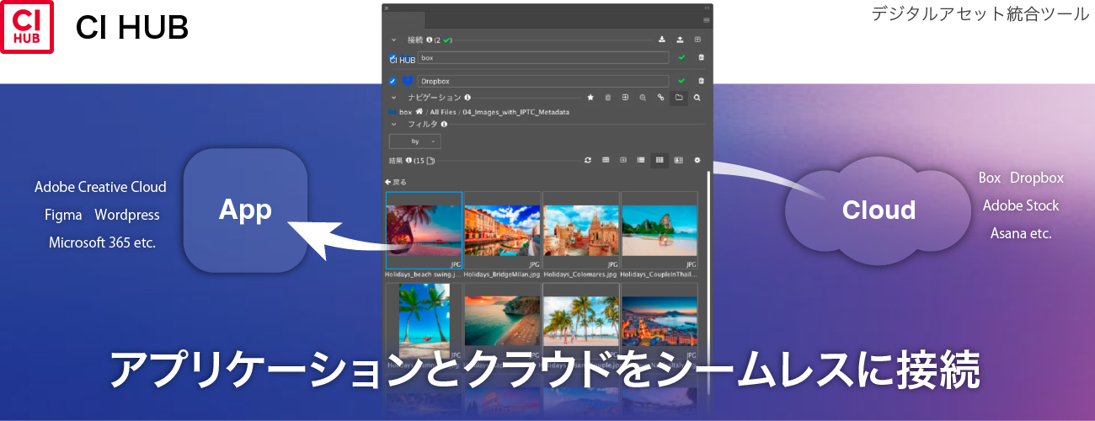Screen dimensions: 1095x421
Task: Delete the Dropbox connection via its trash icon
Action: pyautogui.click(x=701, y=81)
